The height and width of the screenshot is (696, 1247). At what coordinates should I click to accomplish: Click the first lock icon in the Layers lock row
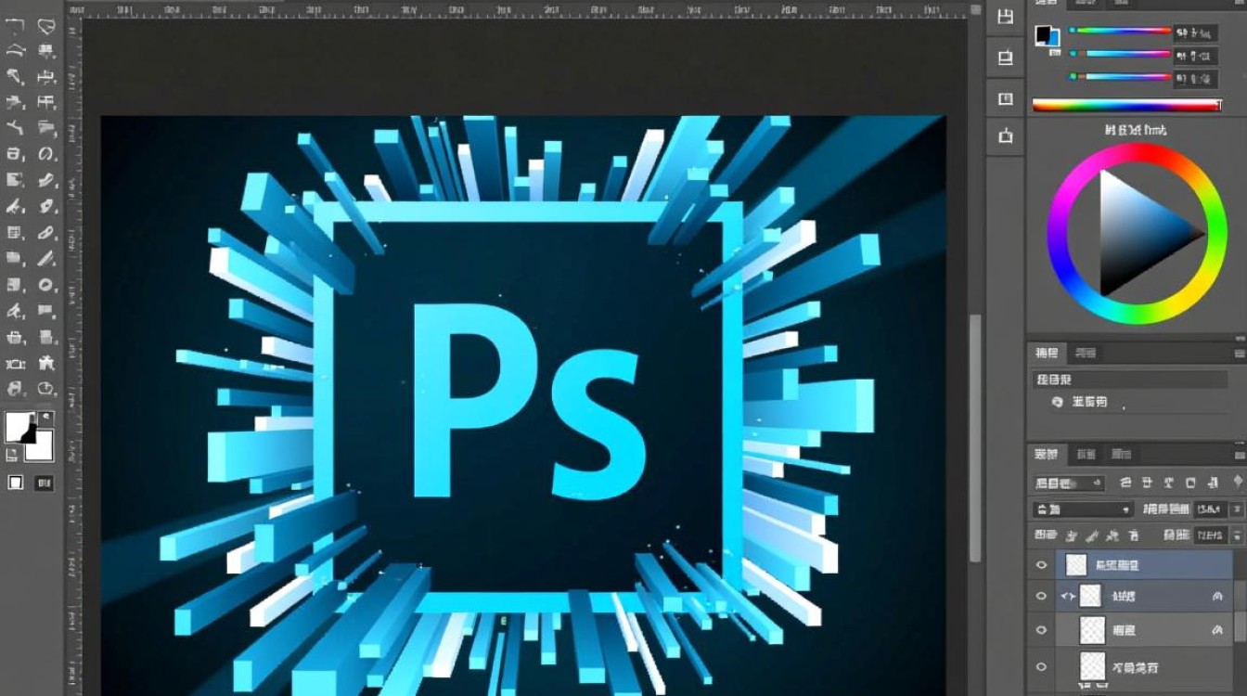(1072, 535)
